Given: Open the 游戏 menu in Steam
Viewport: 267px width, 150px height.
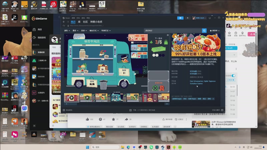Looking at the screenshot, I should click(83, 18).
